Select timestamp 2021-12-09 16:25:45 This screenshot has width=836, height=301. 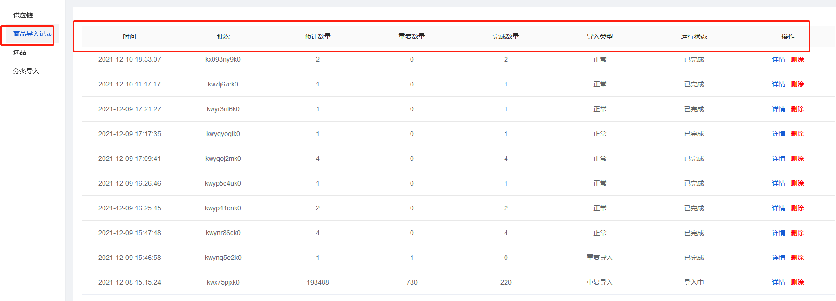[x=129, y=208]
